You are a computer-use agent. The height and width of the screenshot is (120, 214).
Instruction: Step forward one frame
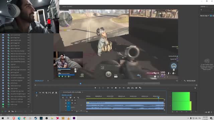pos(120,88)
